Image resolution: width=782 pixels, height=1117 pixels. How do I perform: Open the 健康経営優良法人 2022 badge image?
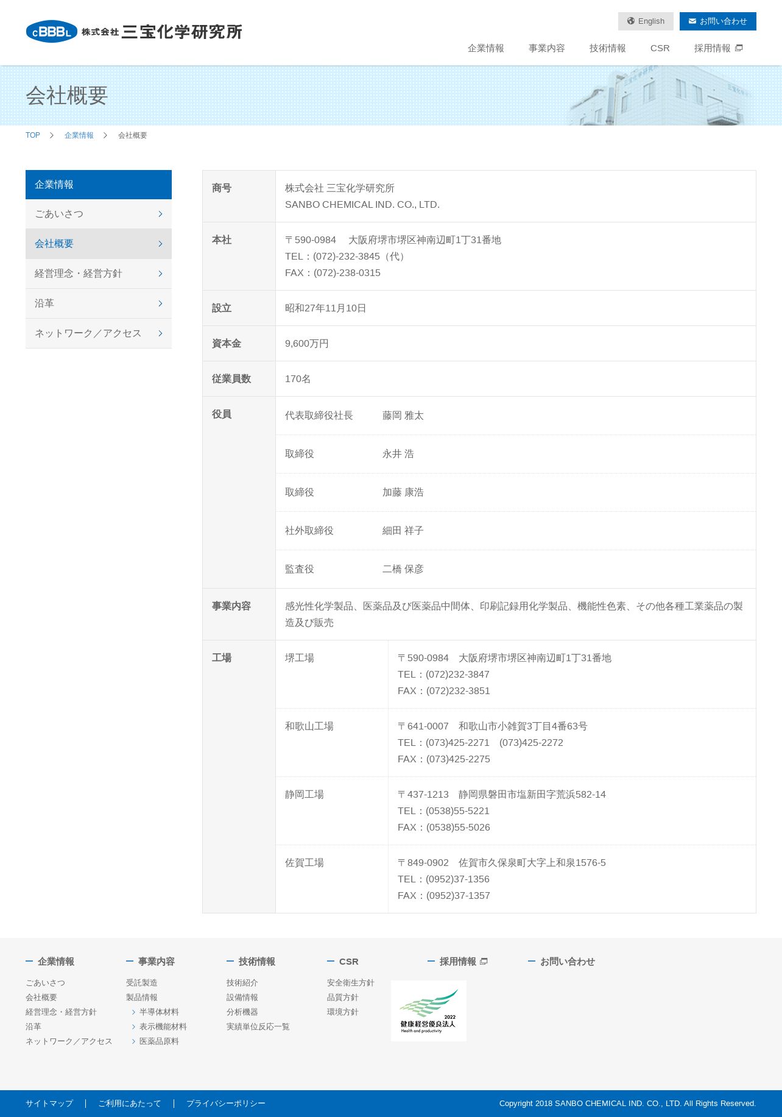(x=429, y=1011)
